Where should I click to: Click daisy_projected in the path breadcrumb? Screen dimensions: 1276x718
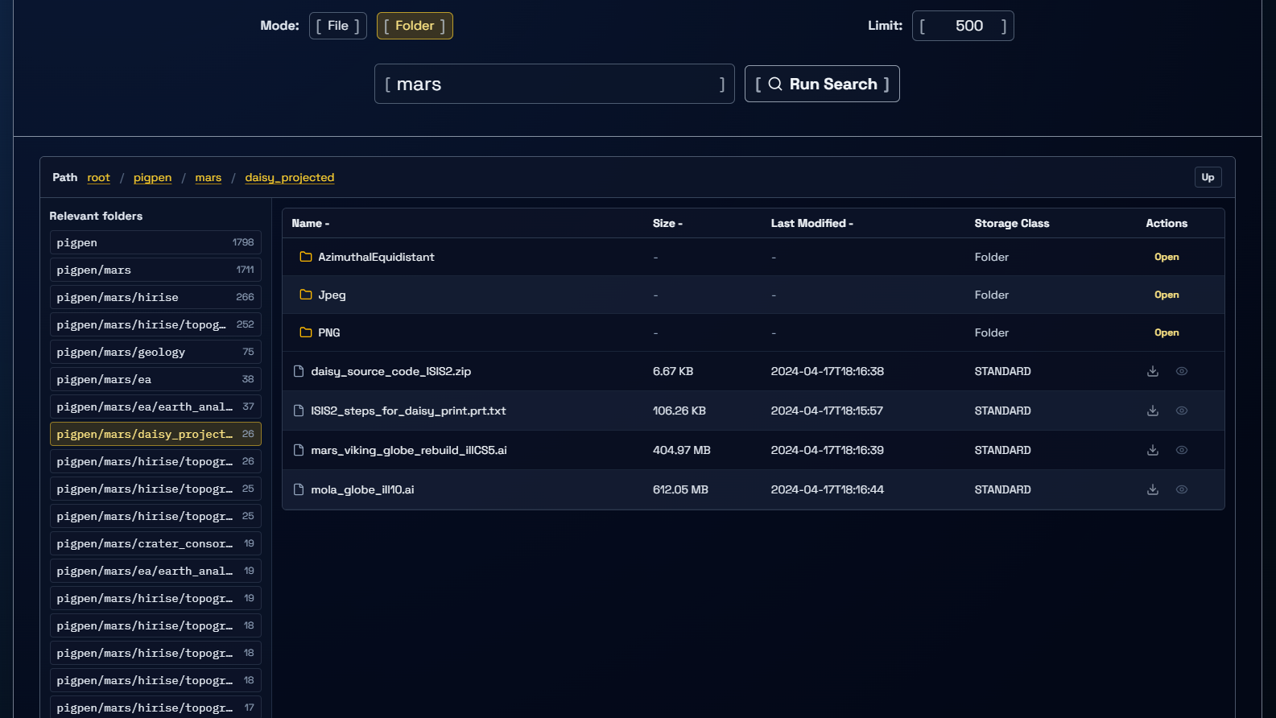290,177
